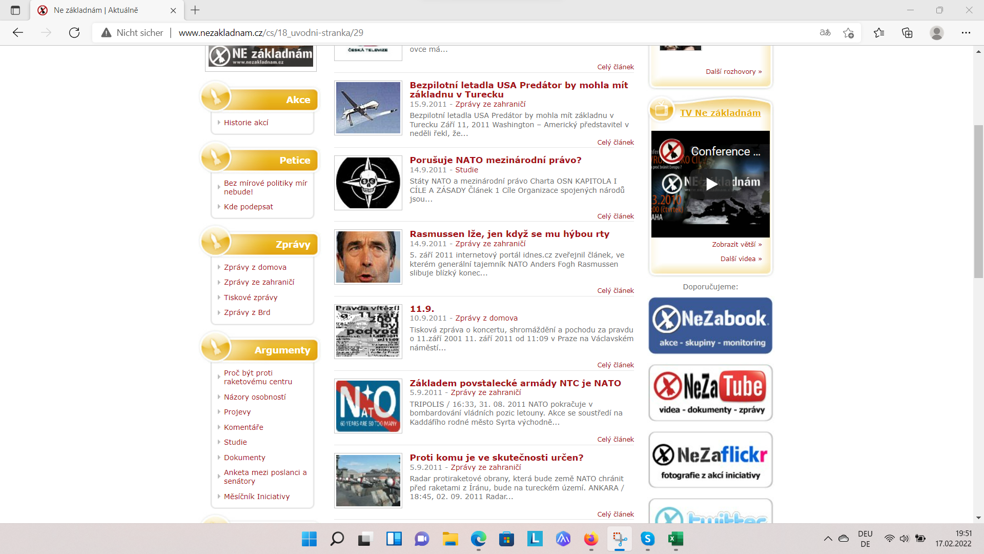Screen dimensions: 984x554
Task: Play the Conference video
Action: (710, 184)
